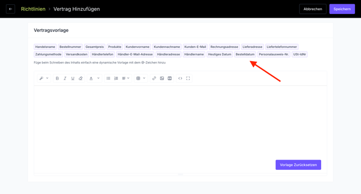Grab the editor resize handle at bottom

180,174
